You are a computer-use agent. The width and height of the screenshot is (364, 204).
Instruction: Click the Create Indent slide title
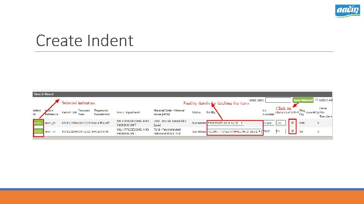pos(85,40)
